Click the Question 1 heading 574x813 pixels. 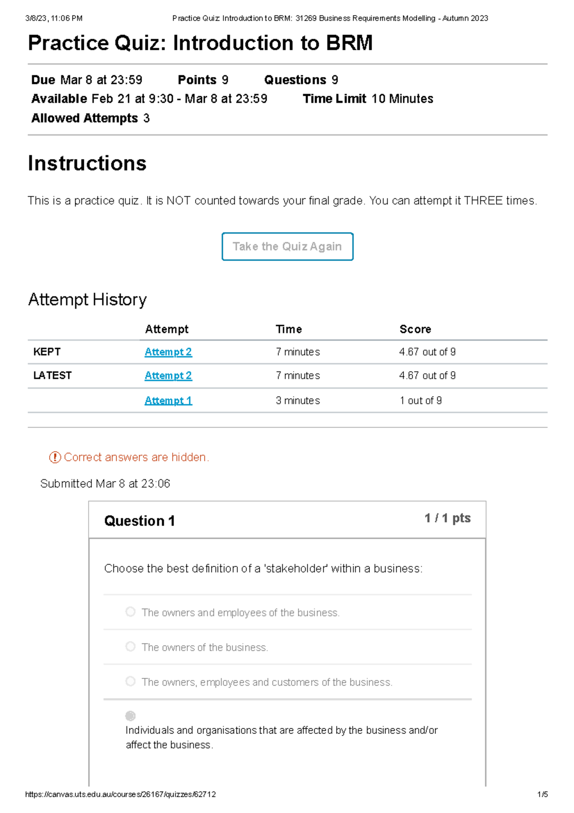(139, 521)
